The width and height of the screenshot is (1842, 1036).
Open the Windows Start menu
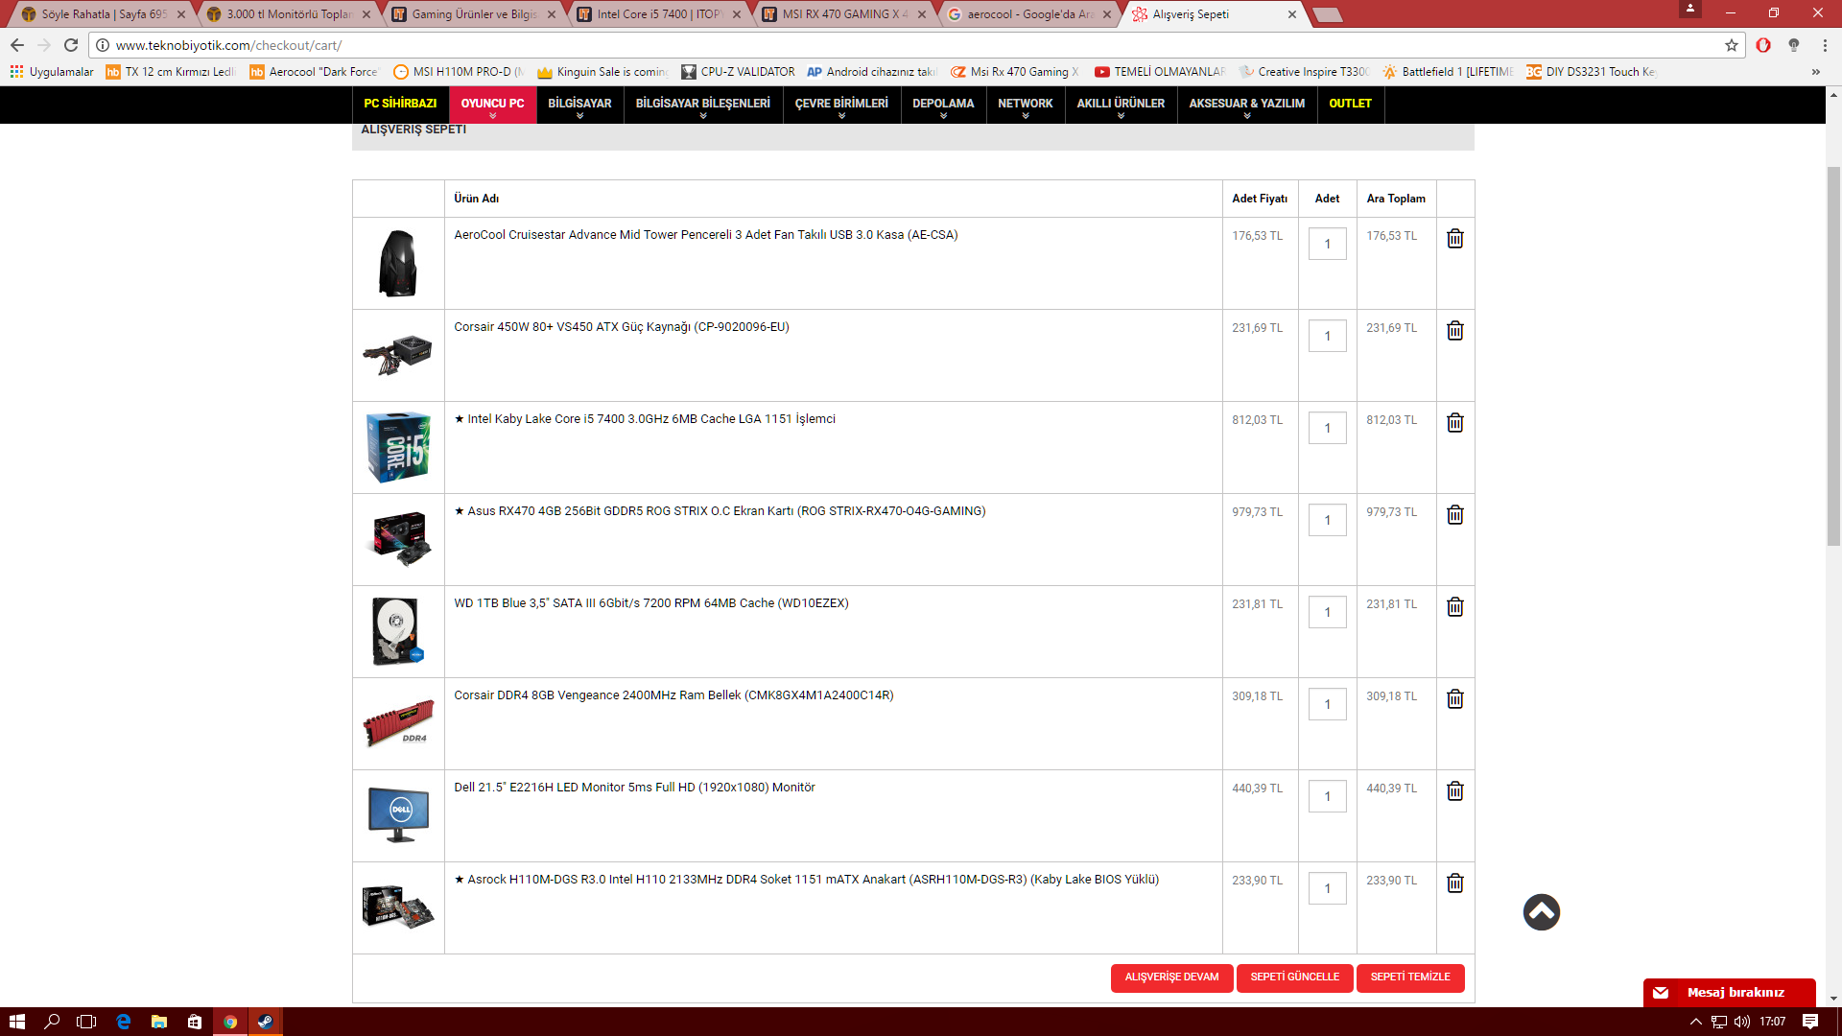coord(16,1022)
